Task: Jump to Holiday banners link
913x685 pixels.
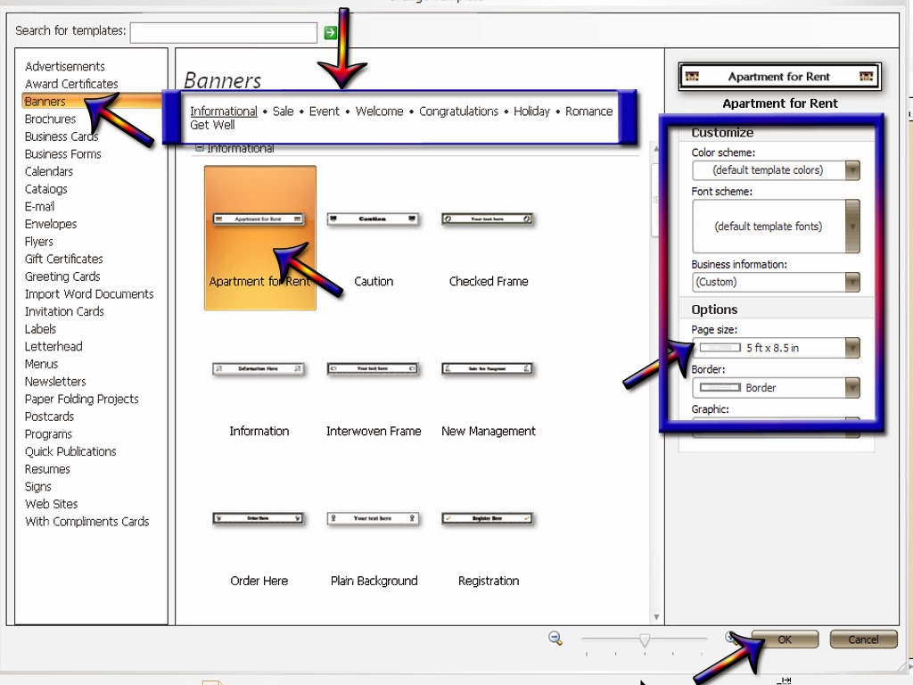Action: click(531, 111)
